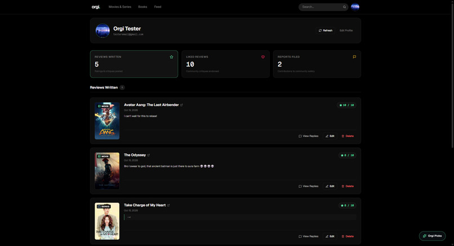The image size is (454, 246).
Task: Click the testeremail@gmail.com email text
Action: 128,34
